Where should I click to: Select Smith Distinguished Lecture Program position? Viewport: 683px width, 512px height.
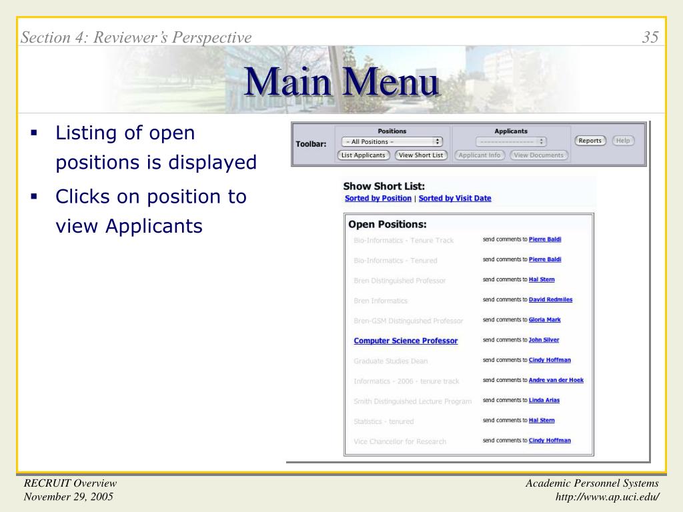[412, 401]
